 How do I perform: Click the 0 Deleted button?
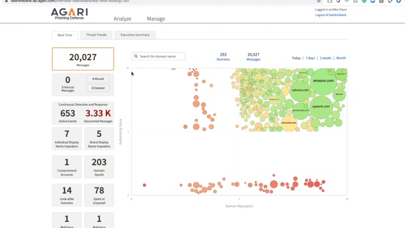[x=98, y=88]
